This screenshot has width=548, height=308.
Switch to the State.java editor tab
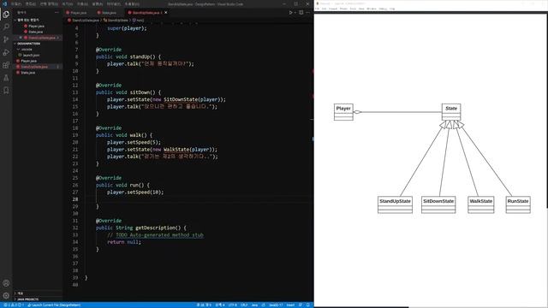[x=107, y=13]
